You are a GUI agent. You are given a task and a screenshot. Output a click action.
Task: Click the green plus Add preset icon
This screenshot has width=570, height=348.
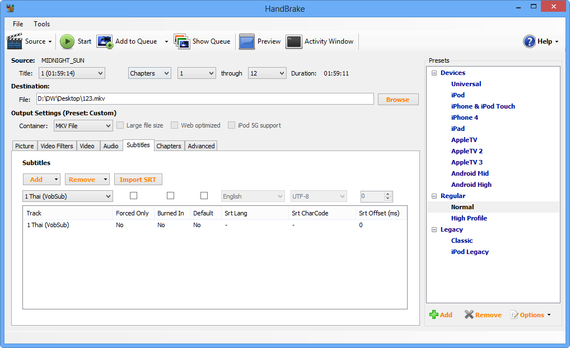434,314
